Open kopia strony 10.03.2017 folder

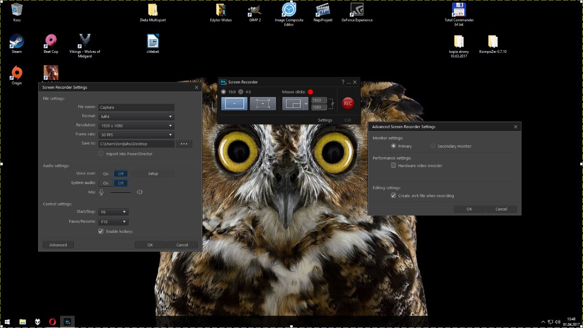(x=459, y=46)
